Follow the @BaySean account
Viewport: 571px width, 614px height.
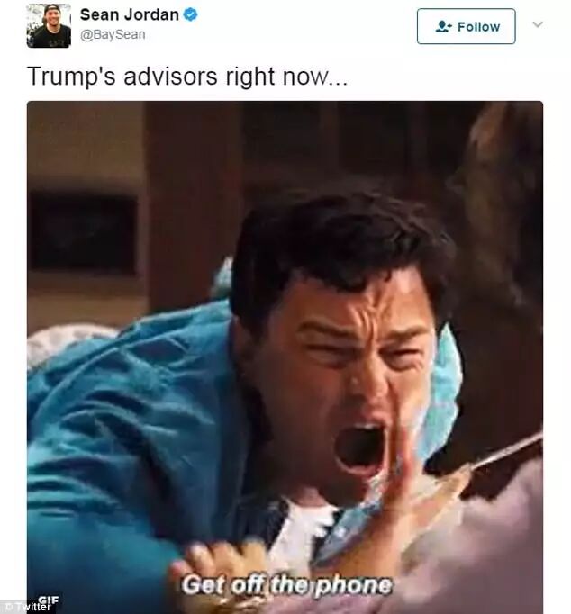click(466, 26)
